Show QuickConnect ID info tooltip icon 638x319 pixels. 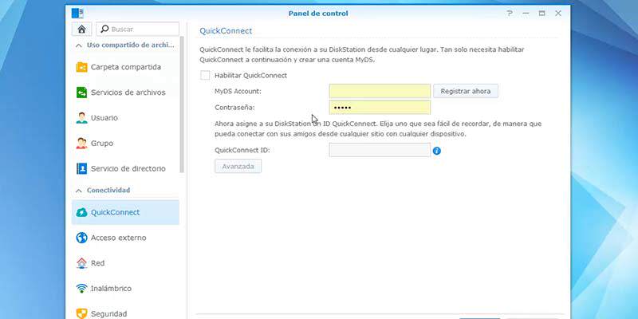tap(437, 151)
